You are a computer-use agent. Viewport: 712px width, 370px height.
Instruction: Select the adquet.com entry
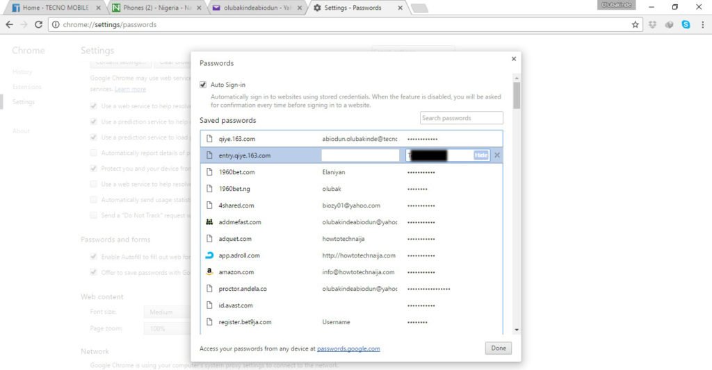(351, 239)
